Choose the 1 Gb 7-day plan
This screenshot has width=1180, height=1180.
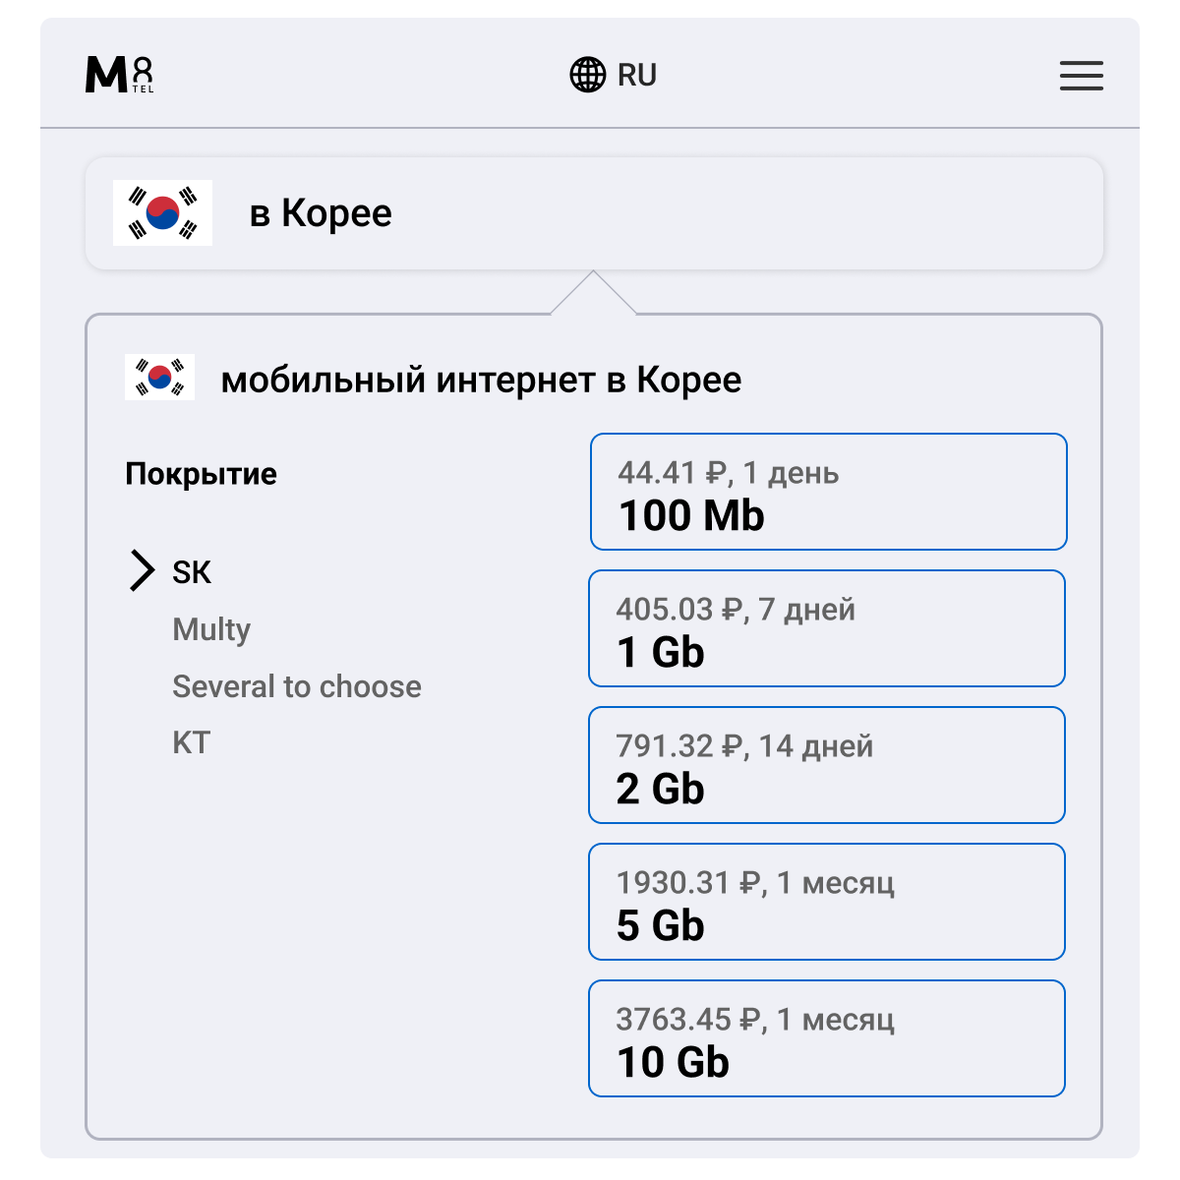(x=826, y=628)
